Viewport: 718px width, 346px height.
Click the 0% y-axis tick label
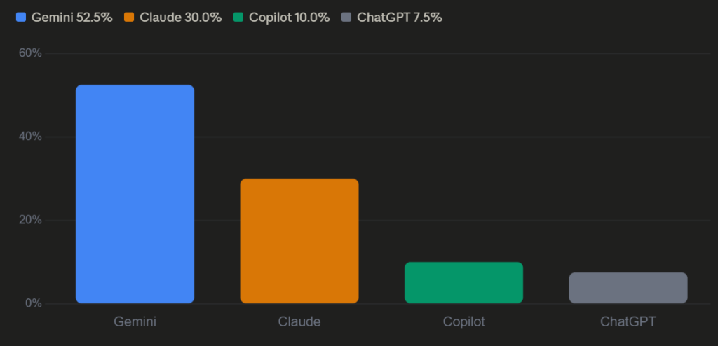coord(34,304)
